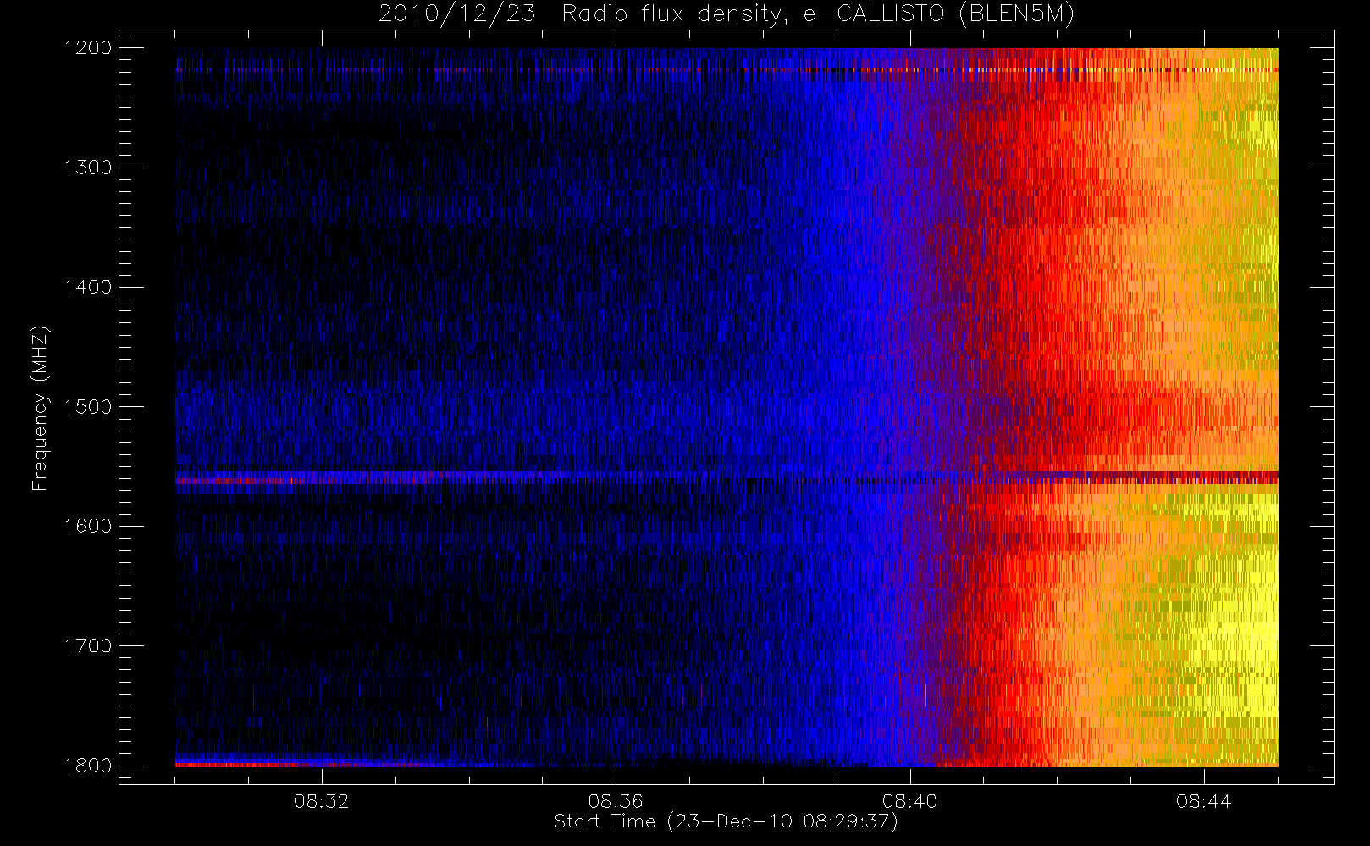The image size is (1370, 846).
Task: Click the 'Start Time (23-Dec-10 08:29:37)' axis title
Action: [726, 821]
